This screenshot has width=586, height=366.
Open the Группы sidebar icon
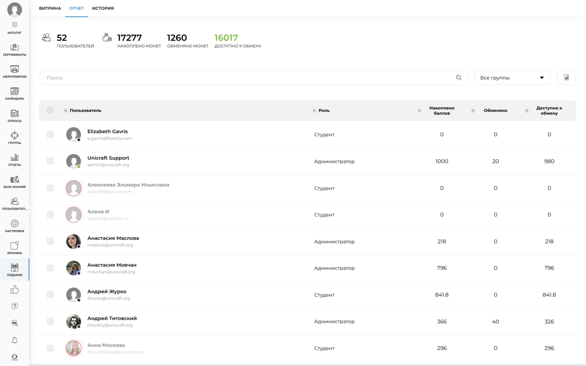click(14, 138)
